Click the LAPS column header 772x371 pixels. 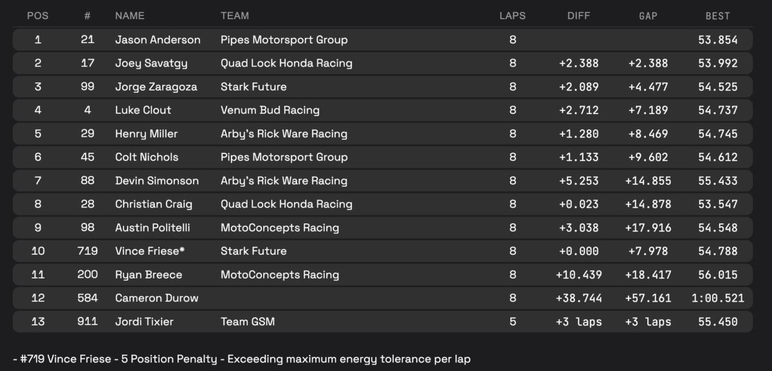point(512,15)
